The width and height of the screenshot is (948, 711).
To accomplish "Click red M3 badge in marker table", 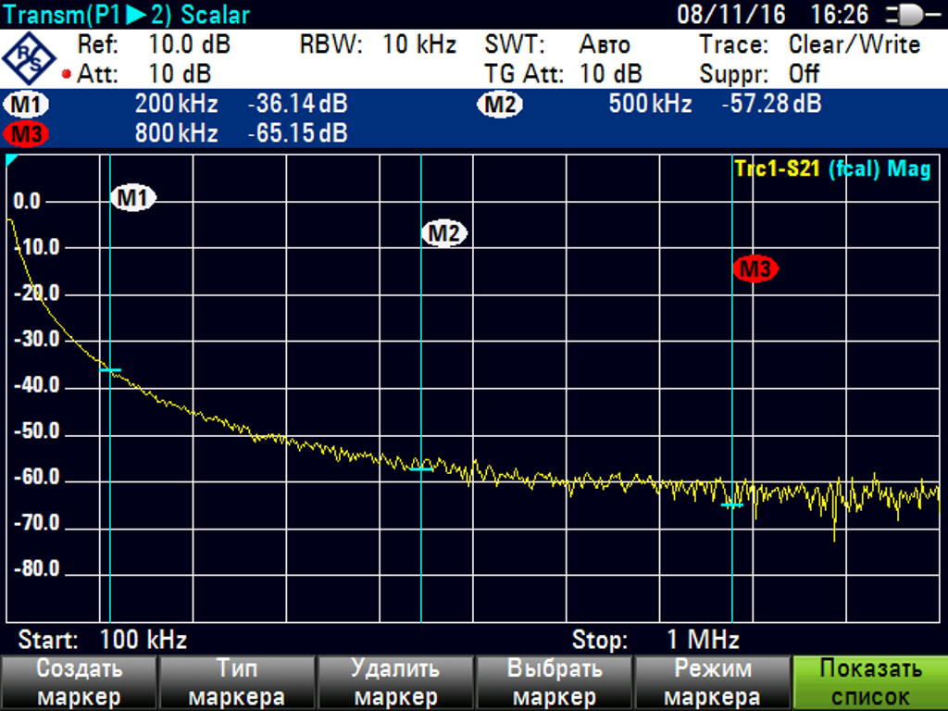I will point(26,134).
